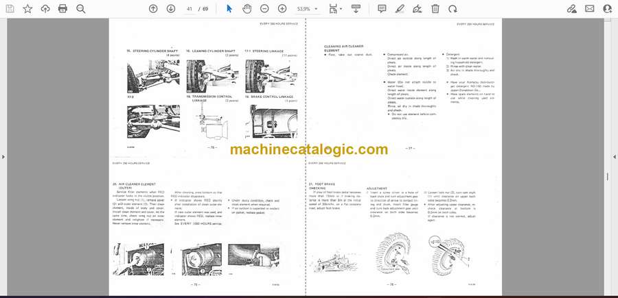
Task: Activate the selection arrow tool
Action: 229,9
